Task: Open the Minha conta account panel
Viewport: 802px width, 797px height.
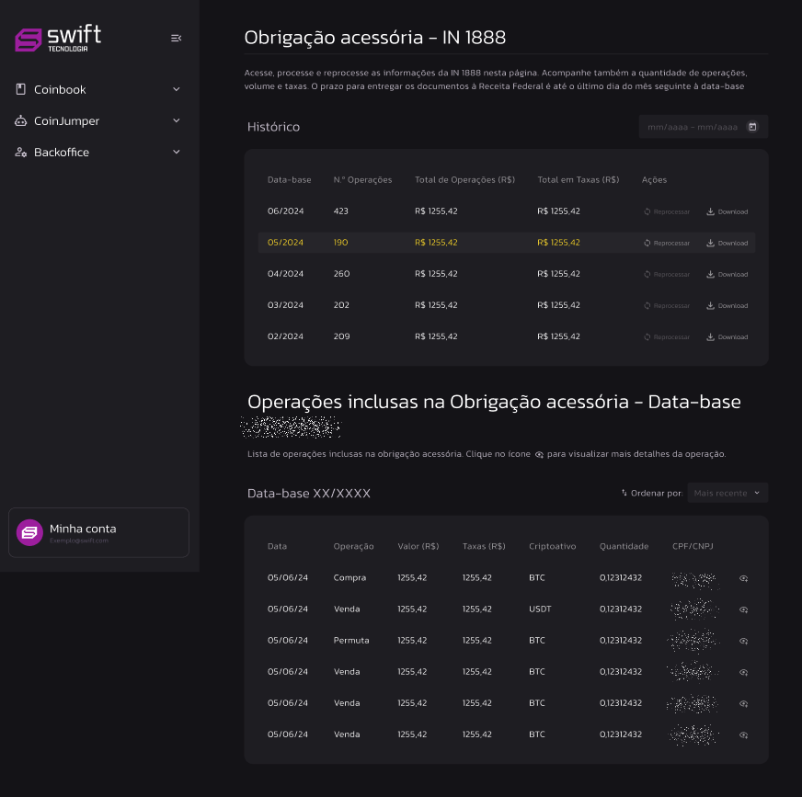Action: click(x=98, y=532)
